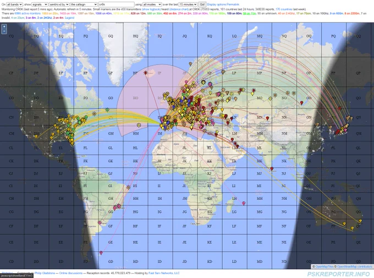Viewport: 374px width, 278px height.
Task: Select the yellow sun marker just west of NO
Action: click(275, 95)
